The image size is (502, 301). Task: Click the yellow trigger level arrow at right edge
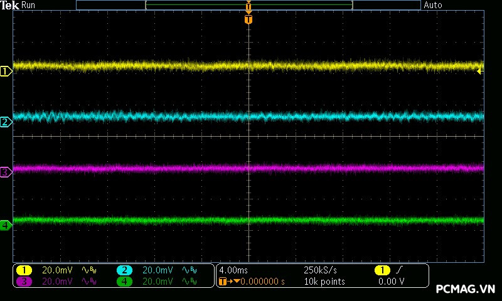tap(480, 71)
